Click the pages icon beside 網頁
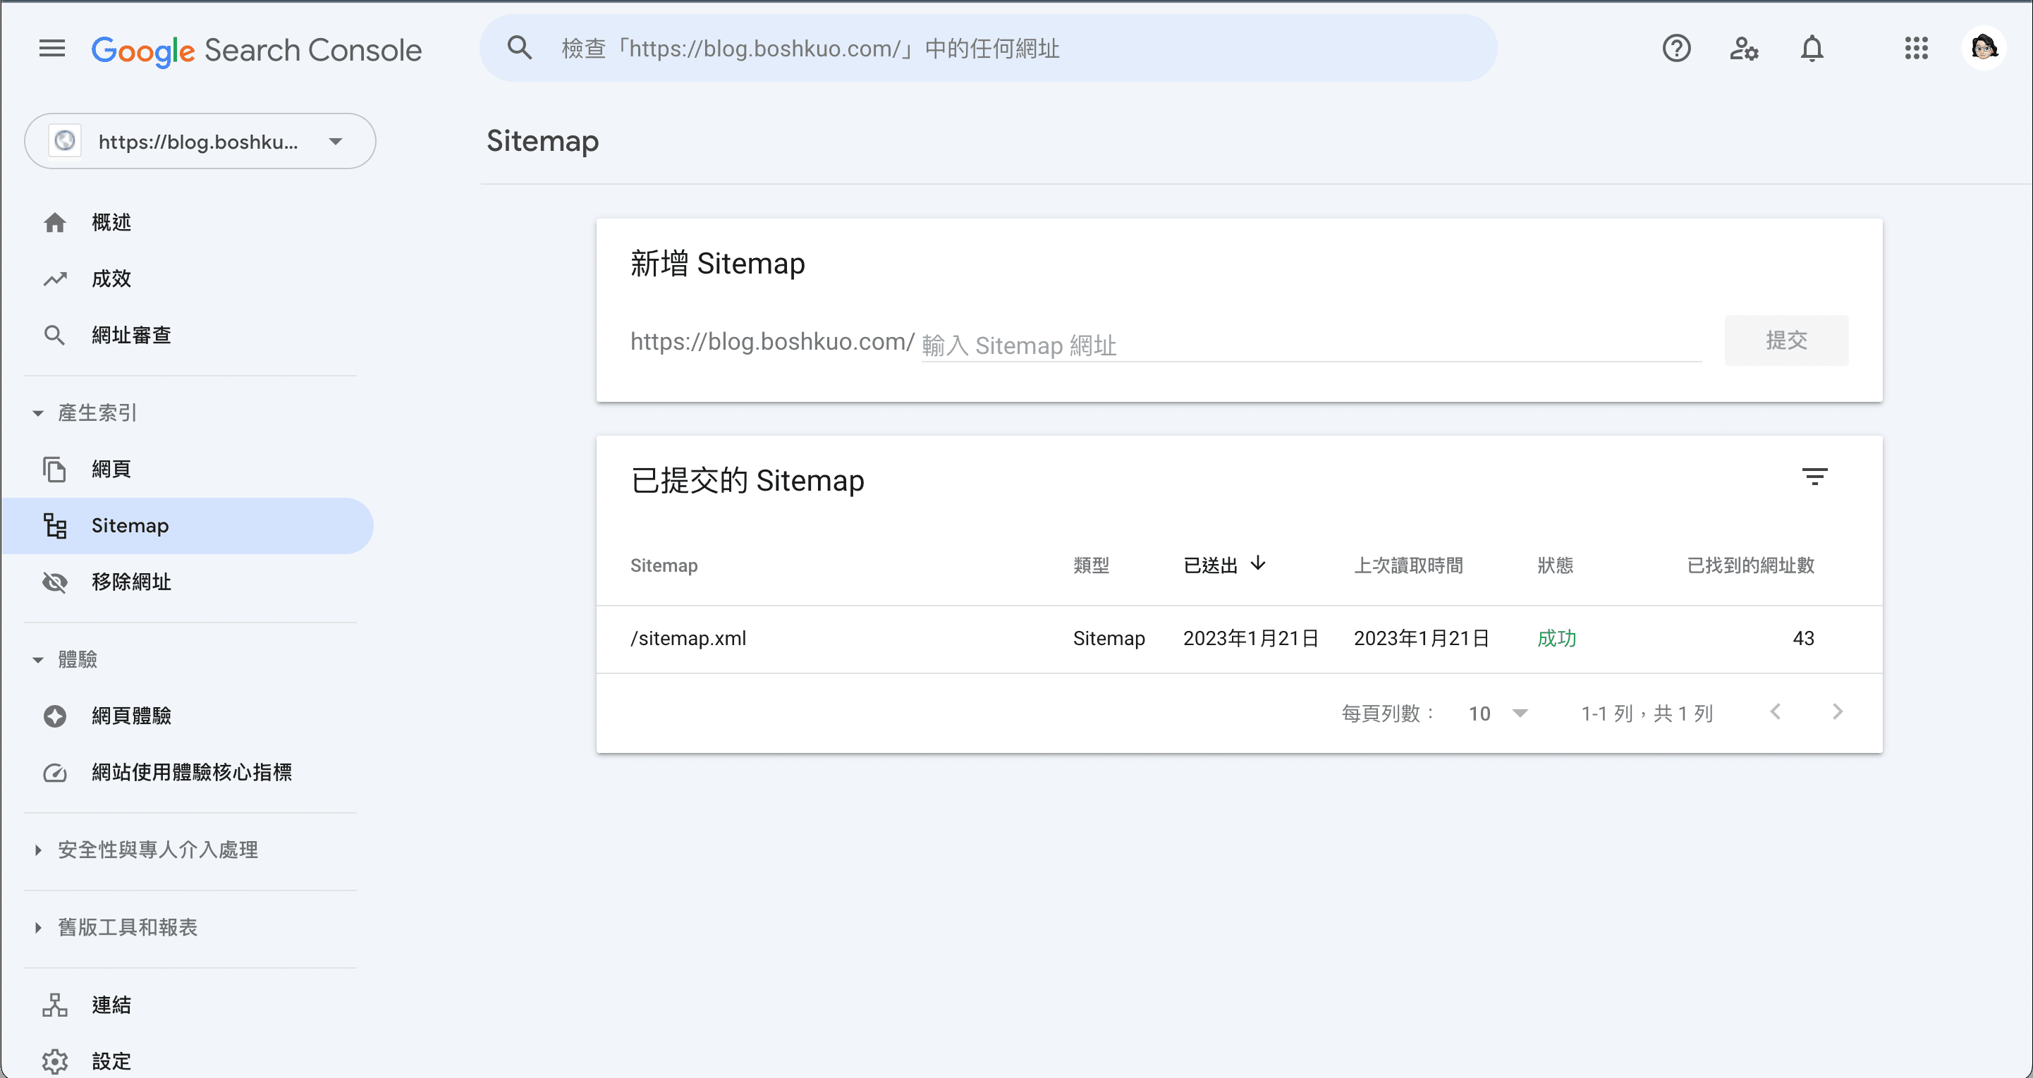This screenshot has width=2033, height=1078. [x=54, y=470]
